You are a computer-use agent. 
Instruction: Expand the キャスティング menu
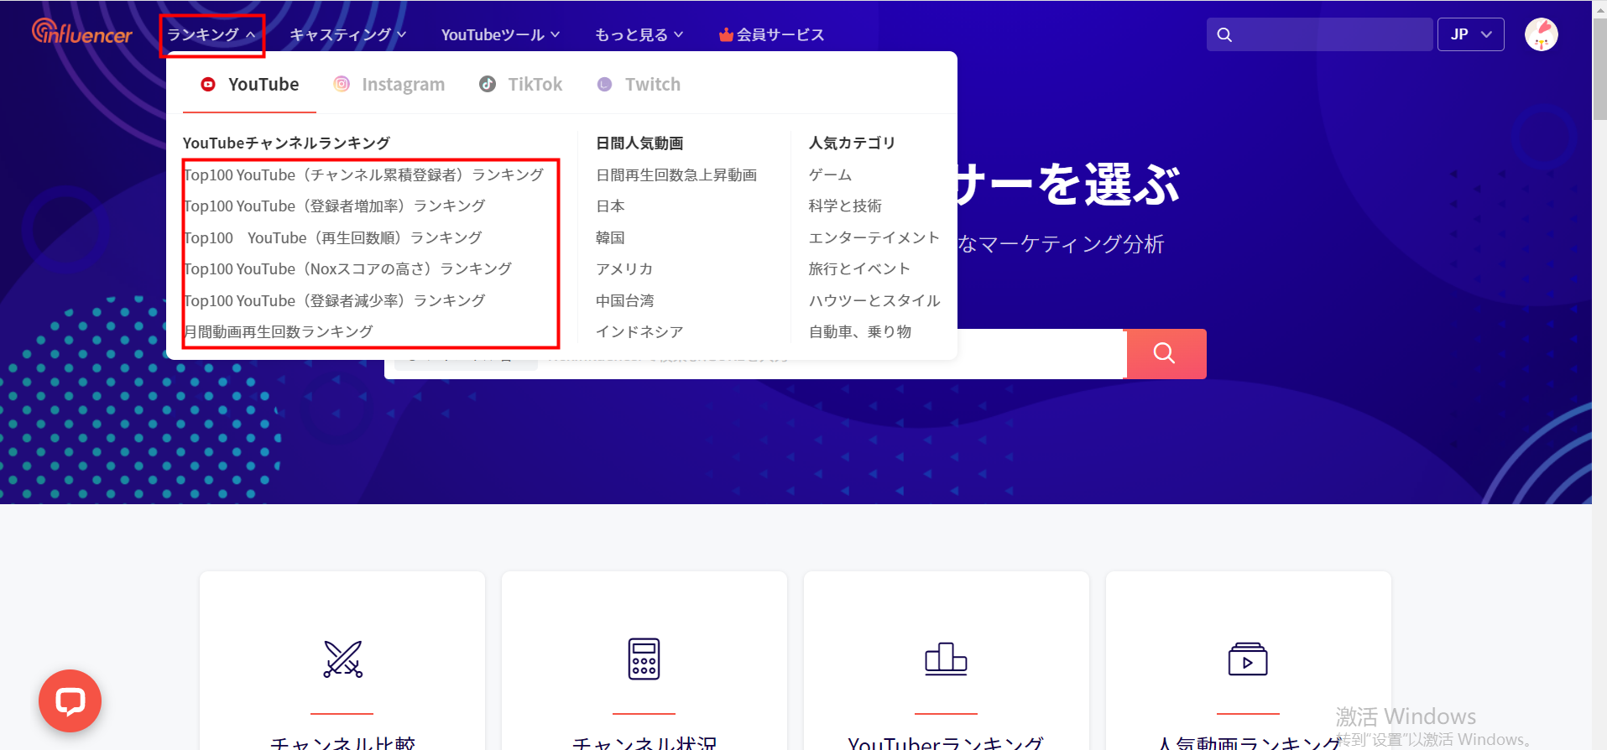coord(348,34)
